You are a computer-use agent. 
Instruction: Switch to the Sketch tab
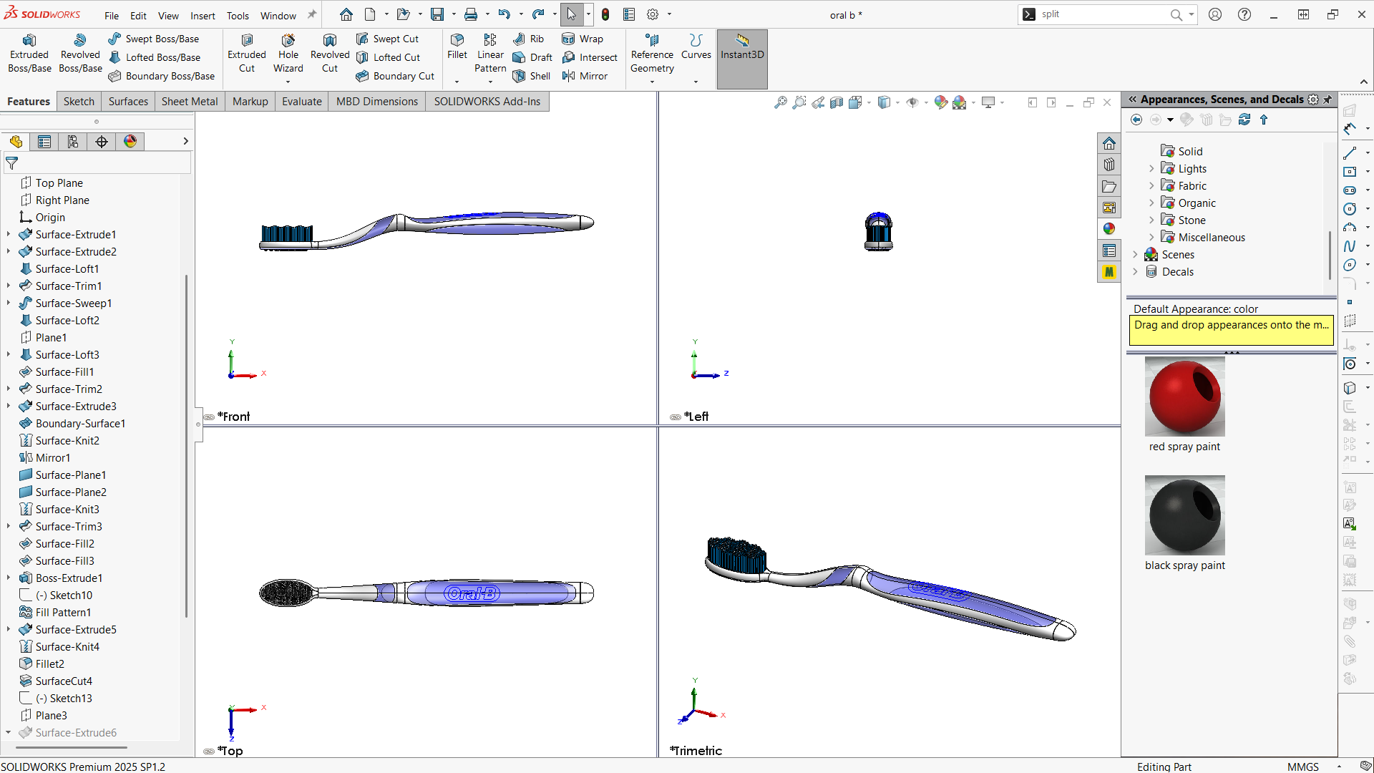click(x=79, y=102)
